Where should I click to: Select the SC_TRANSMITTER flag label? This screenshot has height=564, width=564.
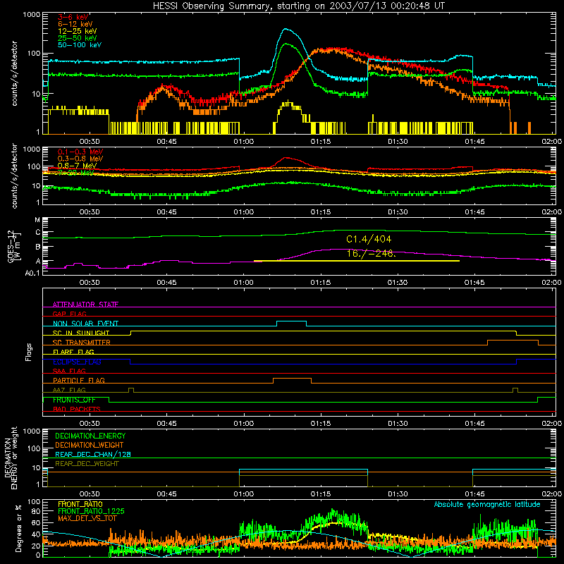(82, 342)
